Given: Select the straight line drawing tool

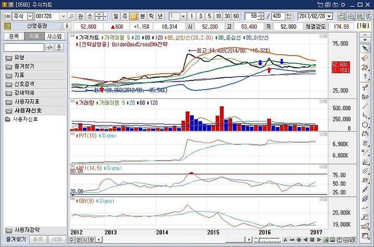Looking at the screenshot, I should click(x=365, y=106).
